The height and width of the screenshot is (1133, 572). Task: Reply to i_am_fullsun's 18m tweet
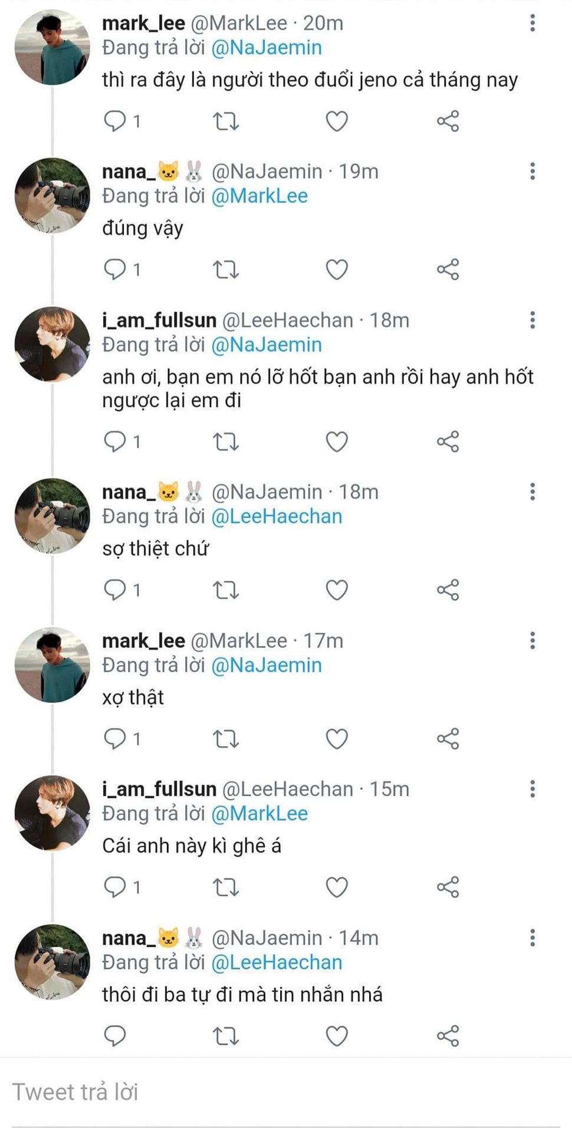tap(115, 441)
